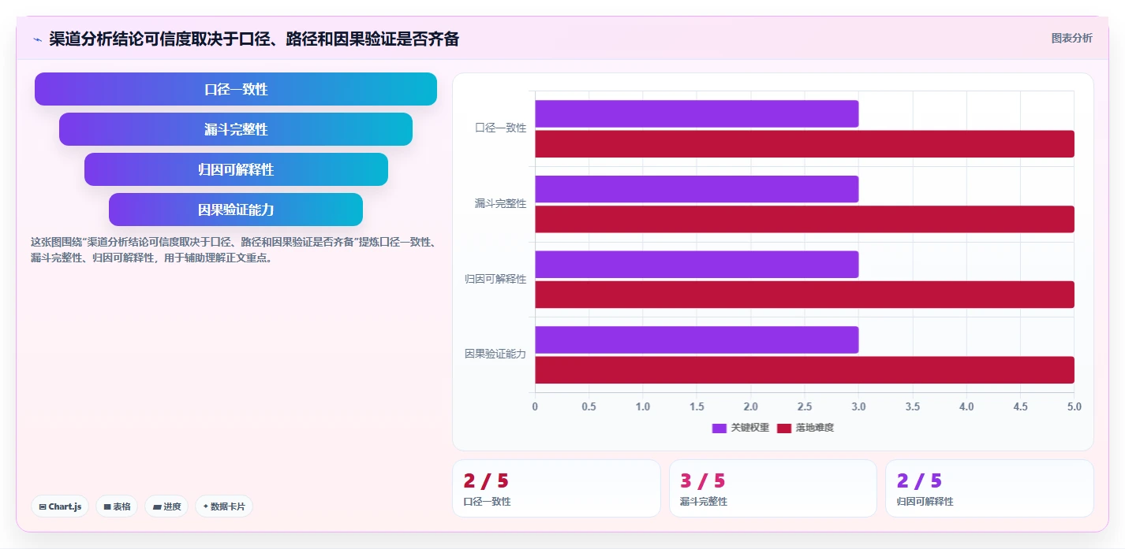This screenshot has height=549, width=1125.
Task: Click the x-axis tick label 0.5
Action: click(x=589, y=406)
